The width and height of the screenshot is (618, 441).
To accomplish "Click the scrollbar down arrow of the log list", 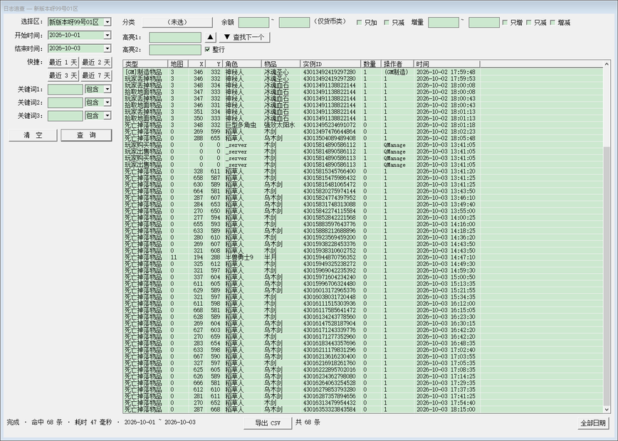I will pos(607,410).
